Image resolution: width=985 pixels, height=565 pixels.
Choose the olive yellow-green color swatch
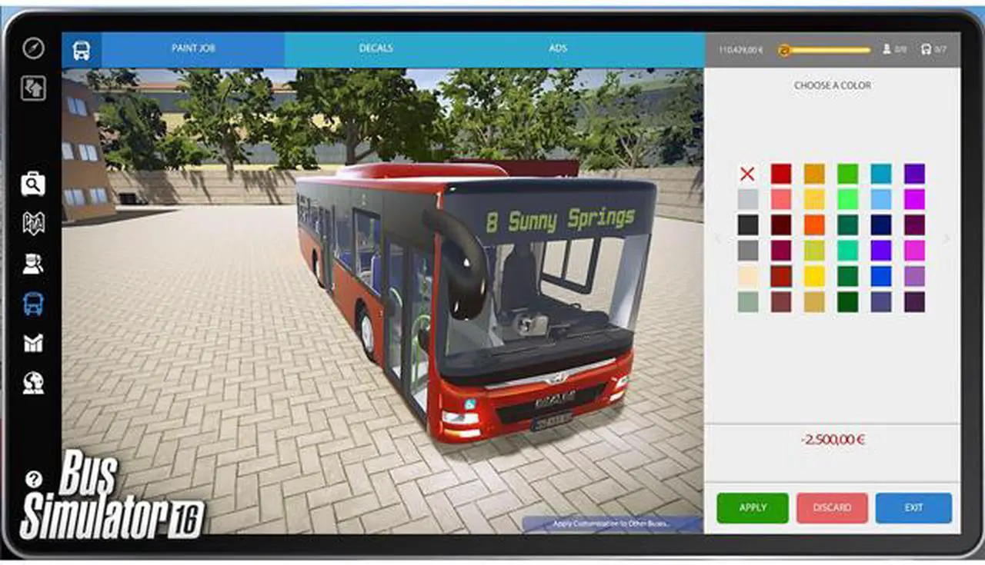pos(814,251)
